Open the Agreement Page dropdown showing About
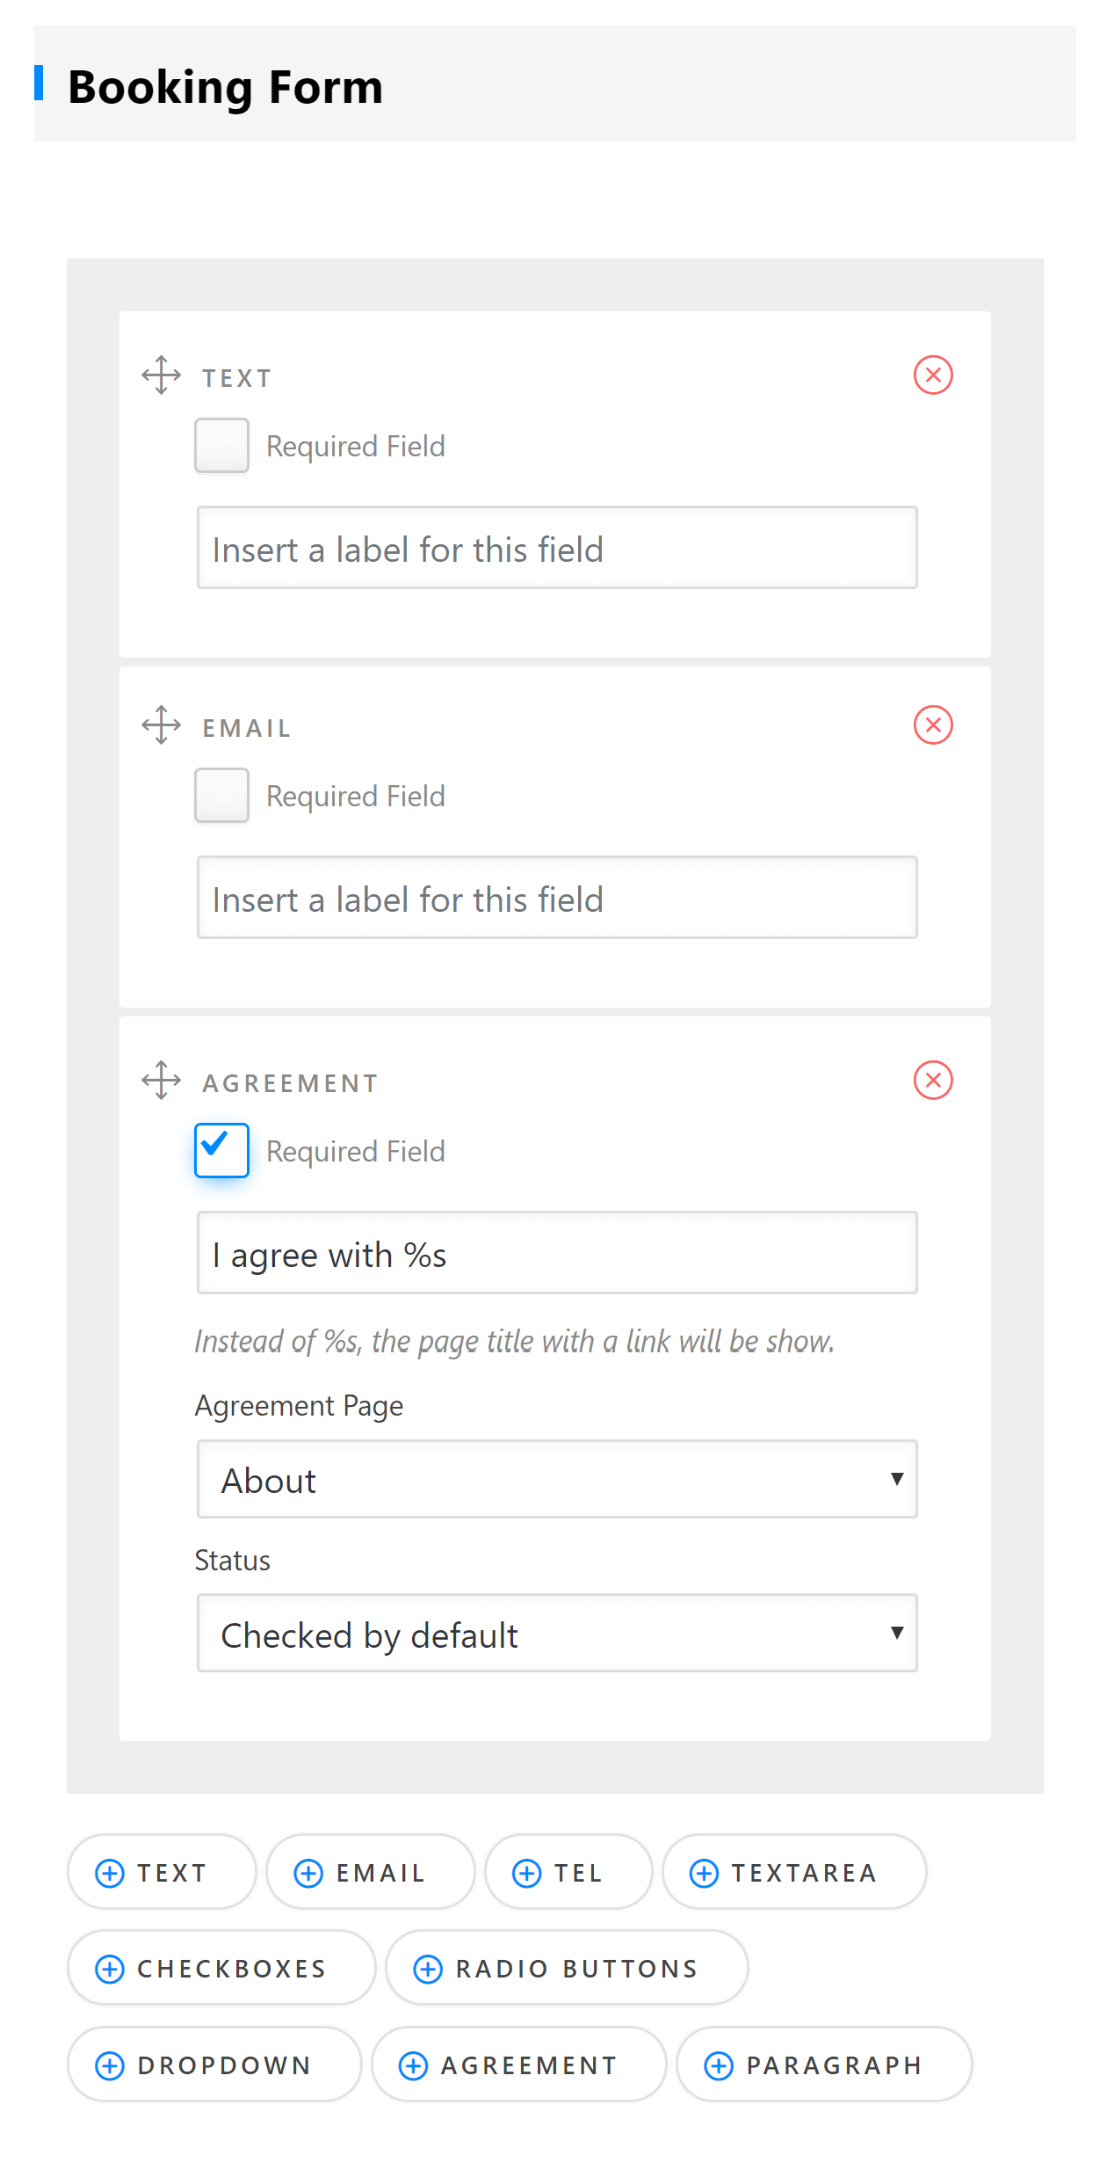The image size is (1107, 2163). [x=557, y=1480]
